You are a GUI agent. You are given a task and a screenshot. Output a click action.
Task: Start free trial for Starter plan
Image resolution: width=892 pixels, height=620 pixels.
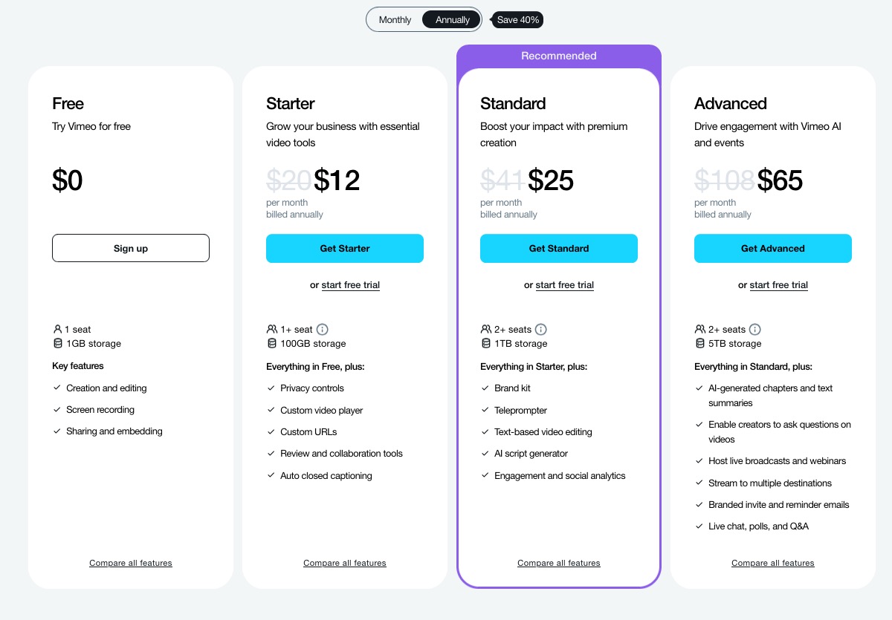click(x=350, y=285)
